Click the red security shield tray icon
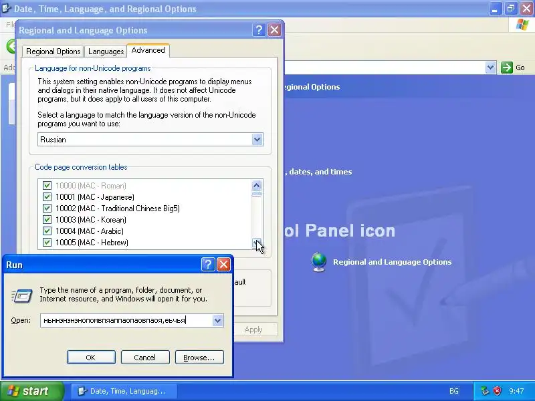The width and height of the screenshot is (535, 401). click(x=497, y=391)
